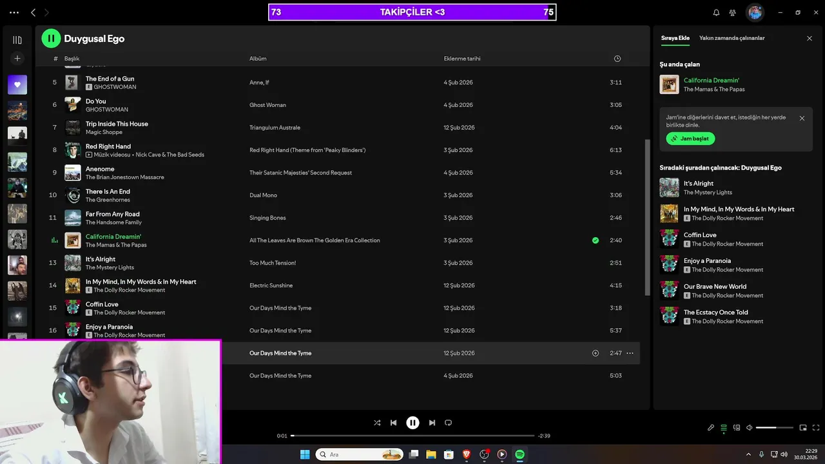Enter full screen mode
The height and width of the screenshot is (464, 825).
816,427
